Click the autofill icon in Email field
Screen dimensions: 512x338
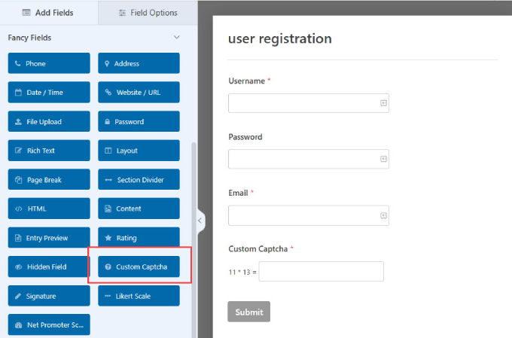coord(382,215)
